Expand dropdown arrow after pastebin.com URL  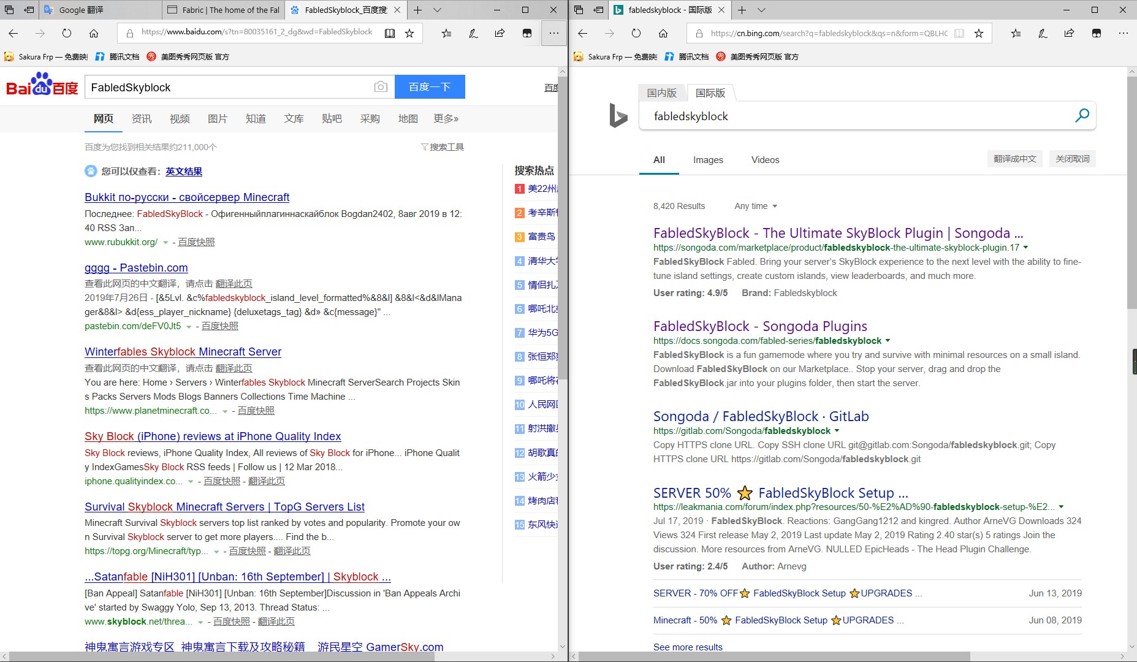click(189, 327)
